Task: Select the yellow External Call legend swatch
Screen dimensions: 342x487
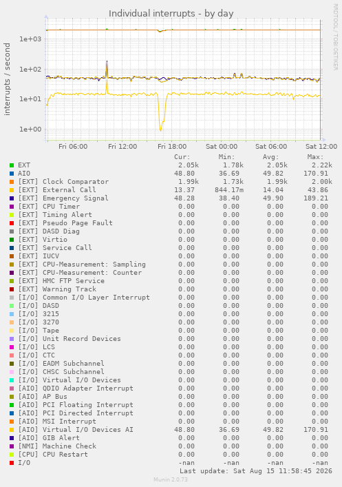Action: click(x=12, y=190)
